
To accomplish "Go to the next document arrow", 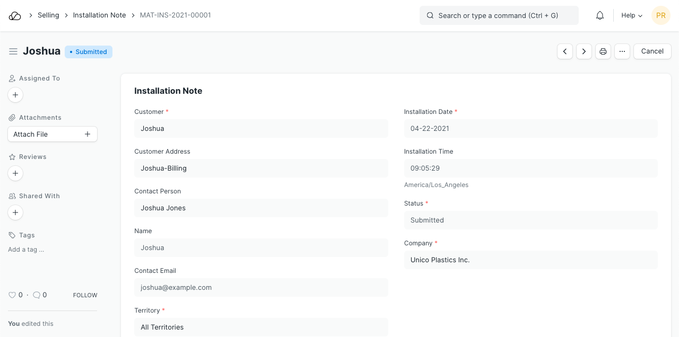I will point(584,51).
